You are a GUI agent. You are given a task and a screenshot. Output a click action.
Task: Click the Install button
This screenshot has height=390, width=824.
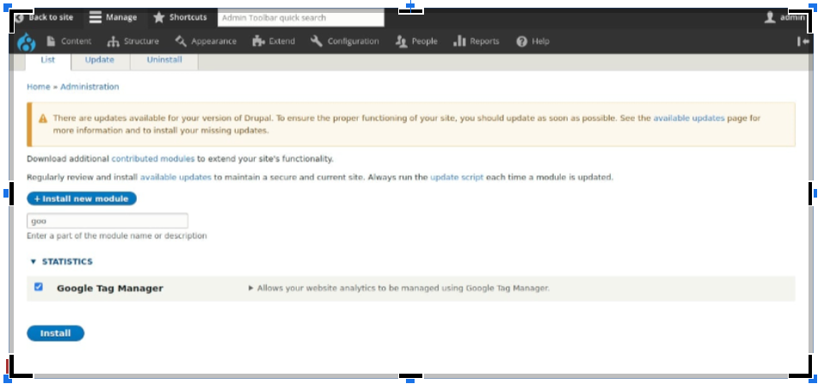point(56,333)
